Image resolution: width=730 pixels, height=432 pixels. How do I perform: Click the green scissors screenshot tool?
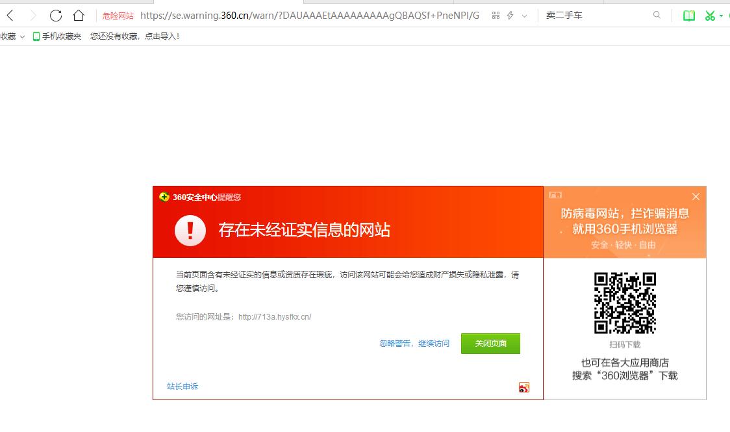[710, 16]
